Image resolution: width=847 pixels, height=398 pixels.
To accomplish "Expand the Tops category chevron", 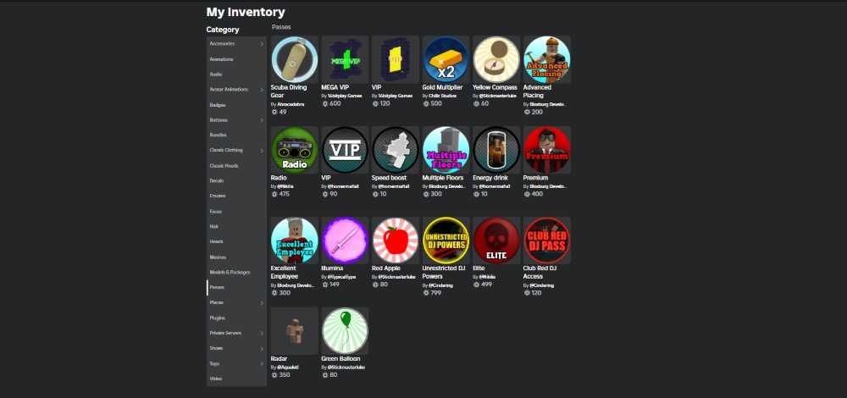I will [x=262, y=363].
